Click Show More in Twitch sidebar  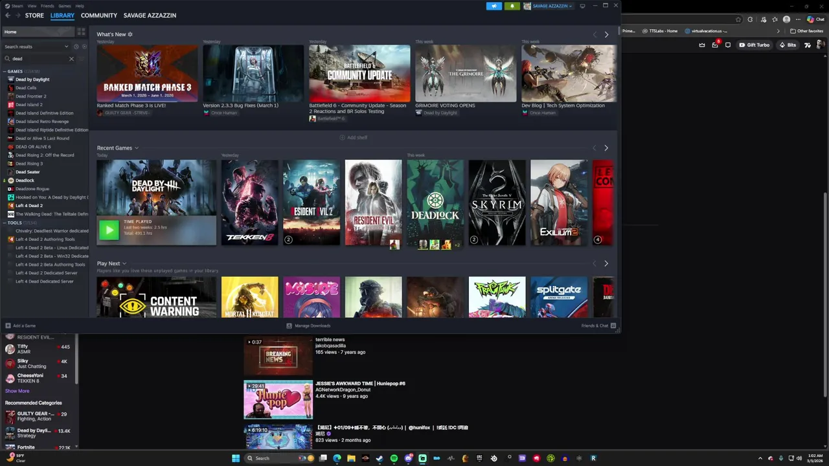point(17,391)
